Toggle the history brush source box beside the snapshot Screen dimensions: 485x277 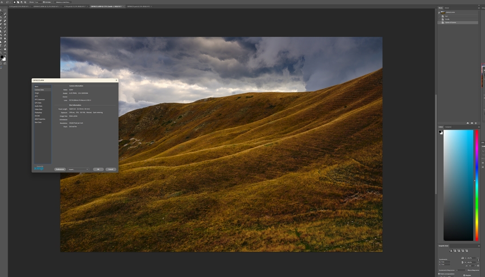[440, 12]
